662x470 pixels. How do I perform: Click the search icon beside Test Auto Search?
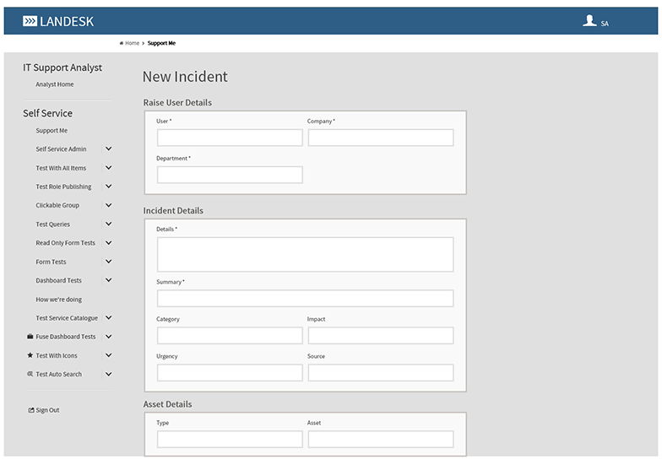click(30, 374)
